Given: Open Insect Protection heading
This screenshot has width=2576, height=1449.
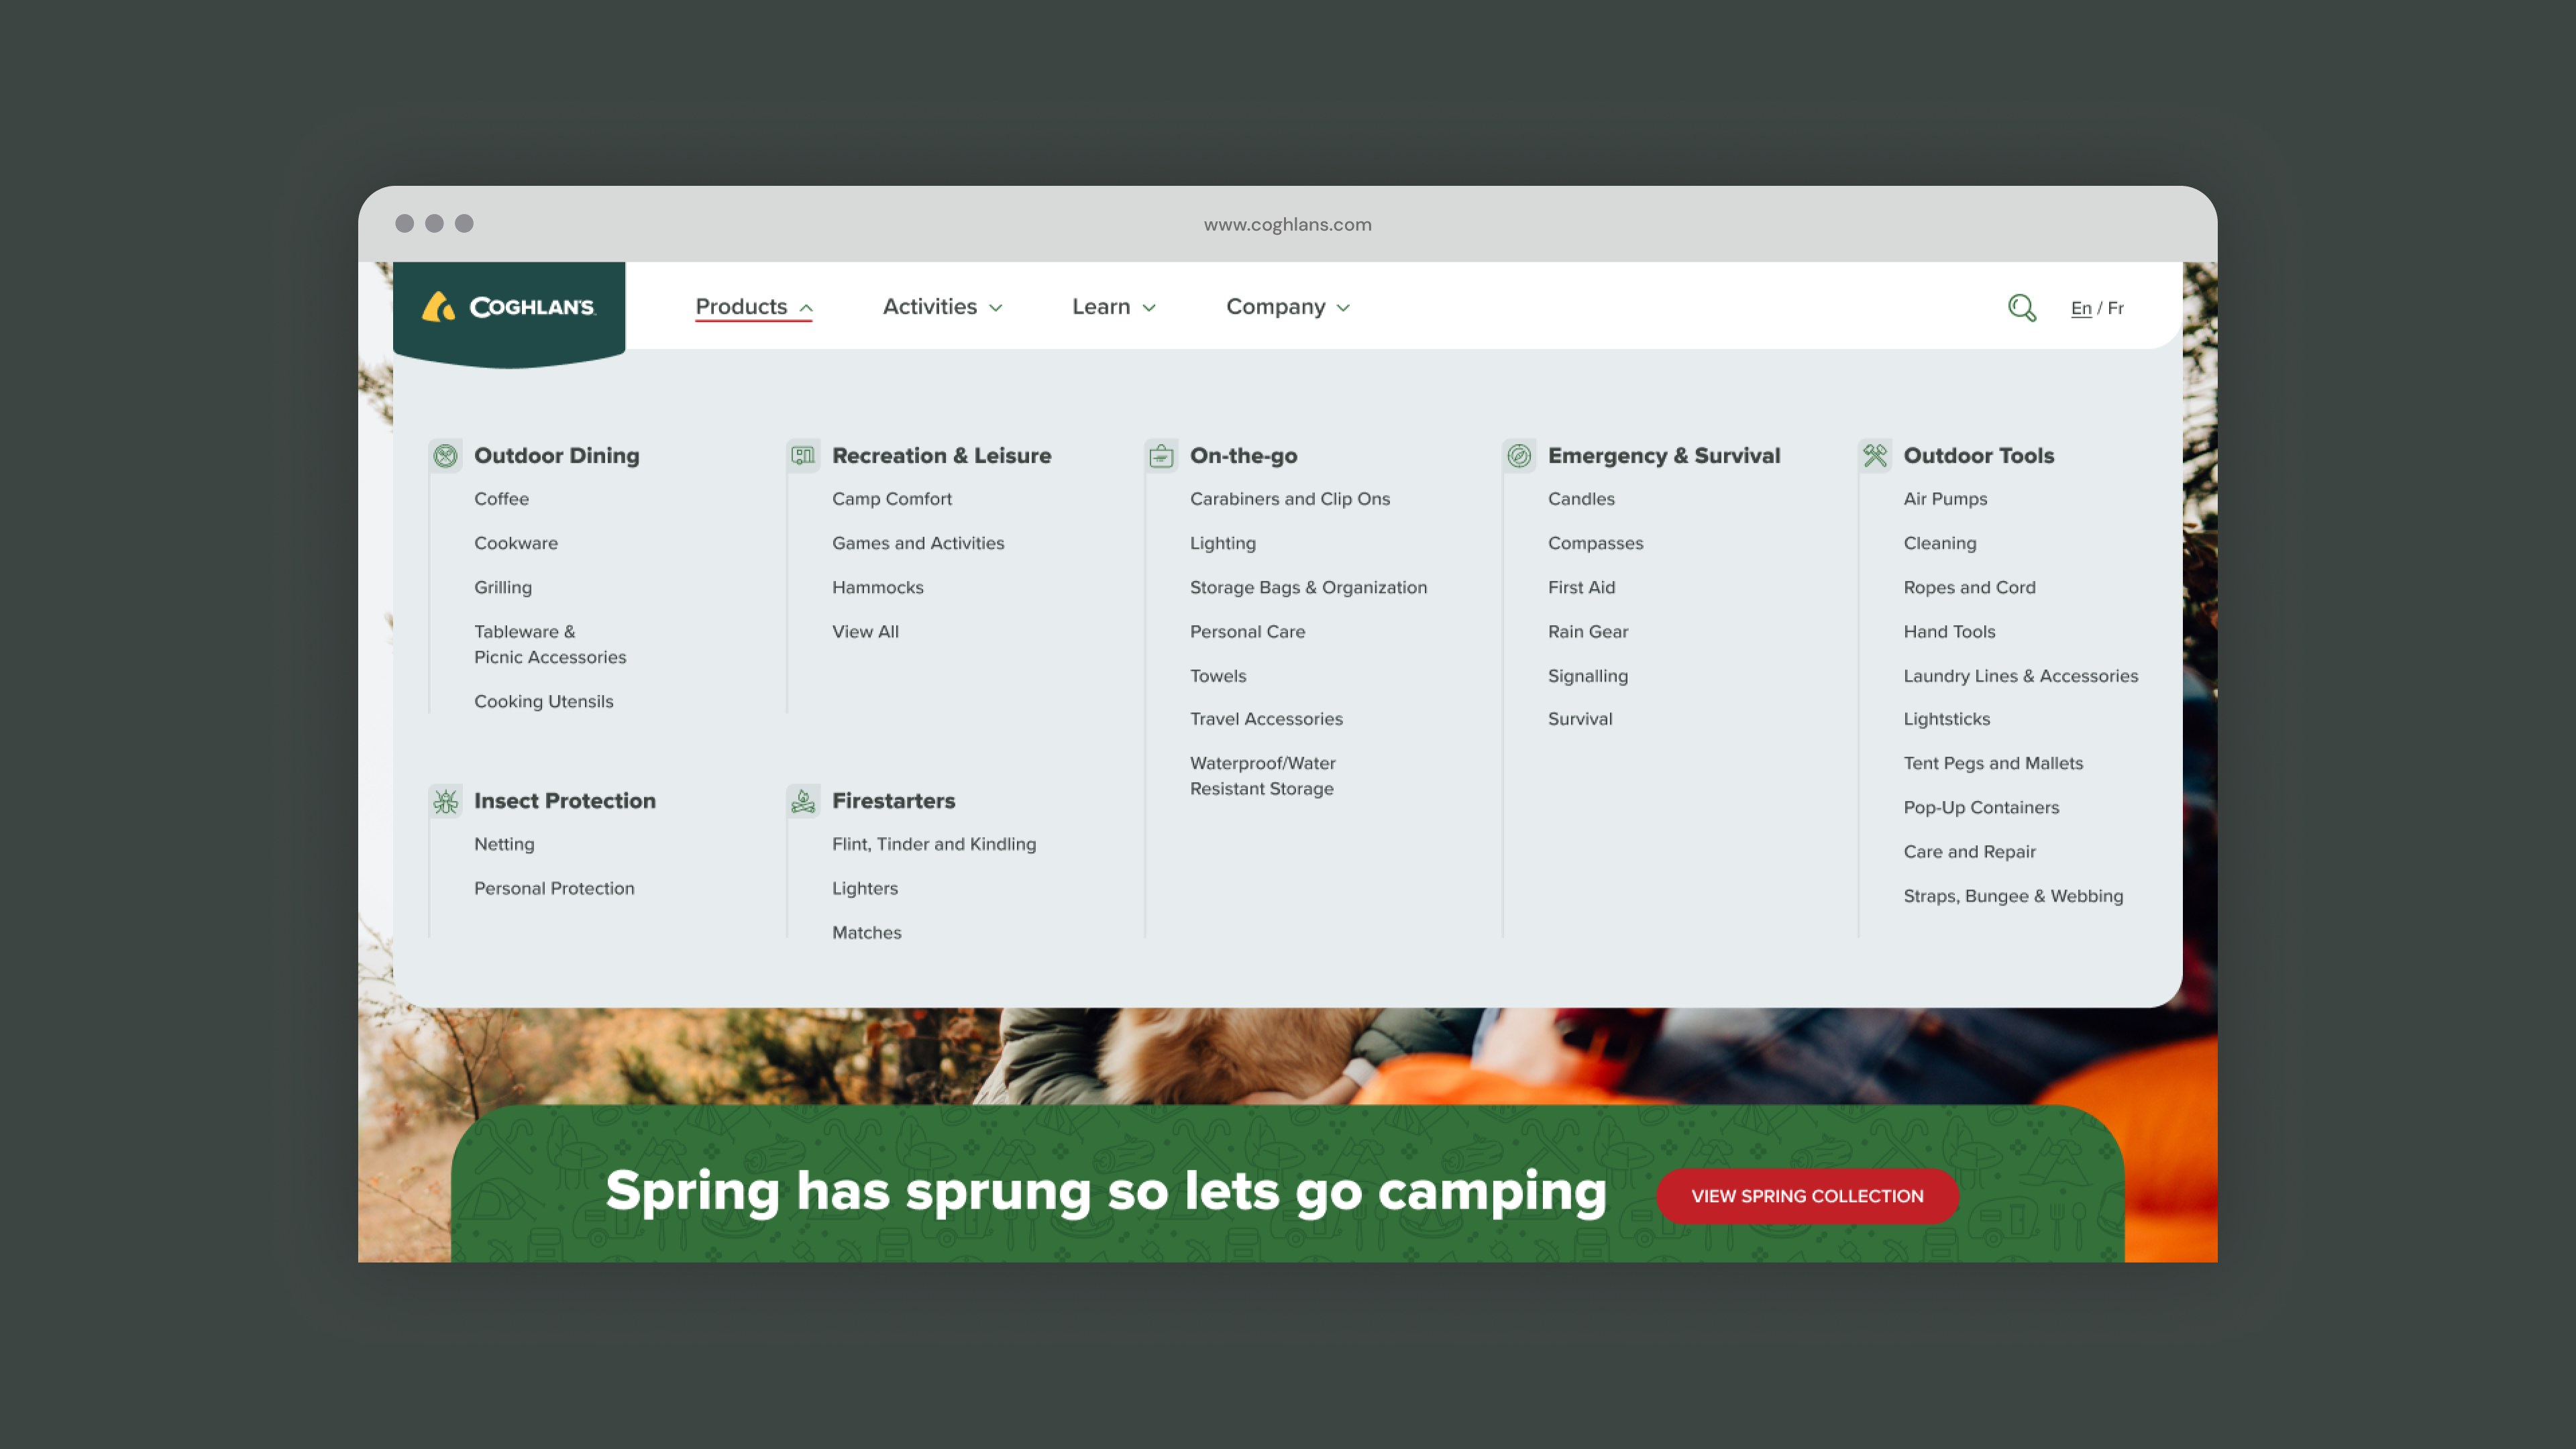Looking at the screenshot, I should click(x=564, y=801).
